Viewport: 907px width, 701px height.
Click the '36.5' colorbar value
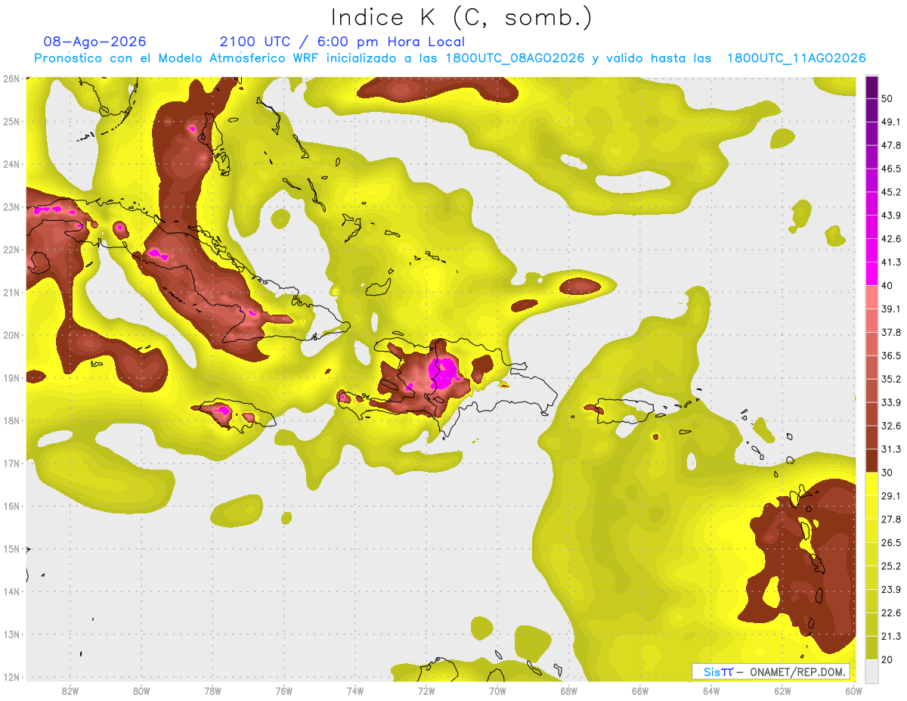click(x=890, y=355)
